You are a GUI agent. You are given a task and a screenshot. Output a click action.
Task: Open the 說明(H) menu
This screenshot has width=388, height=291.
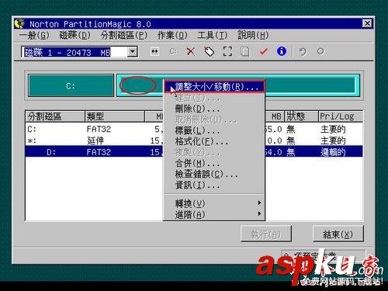[x=253, y=35]
